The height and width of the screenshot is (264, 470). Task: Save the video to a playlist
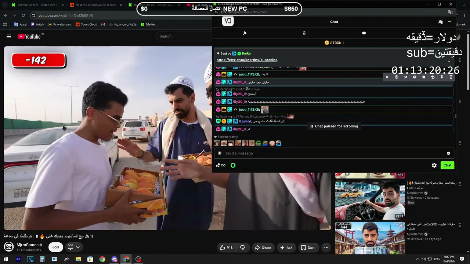(x=308, y=247)
